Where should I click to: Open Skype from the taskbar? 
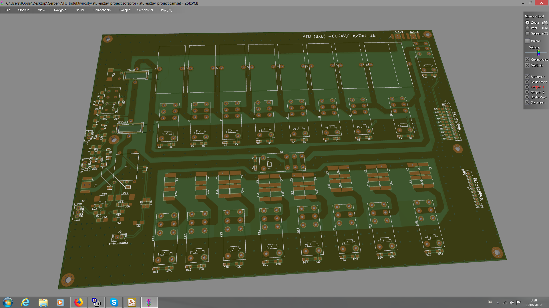tap(114, 302)
